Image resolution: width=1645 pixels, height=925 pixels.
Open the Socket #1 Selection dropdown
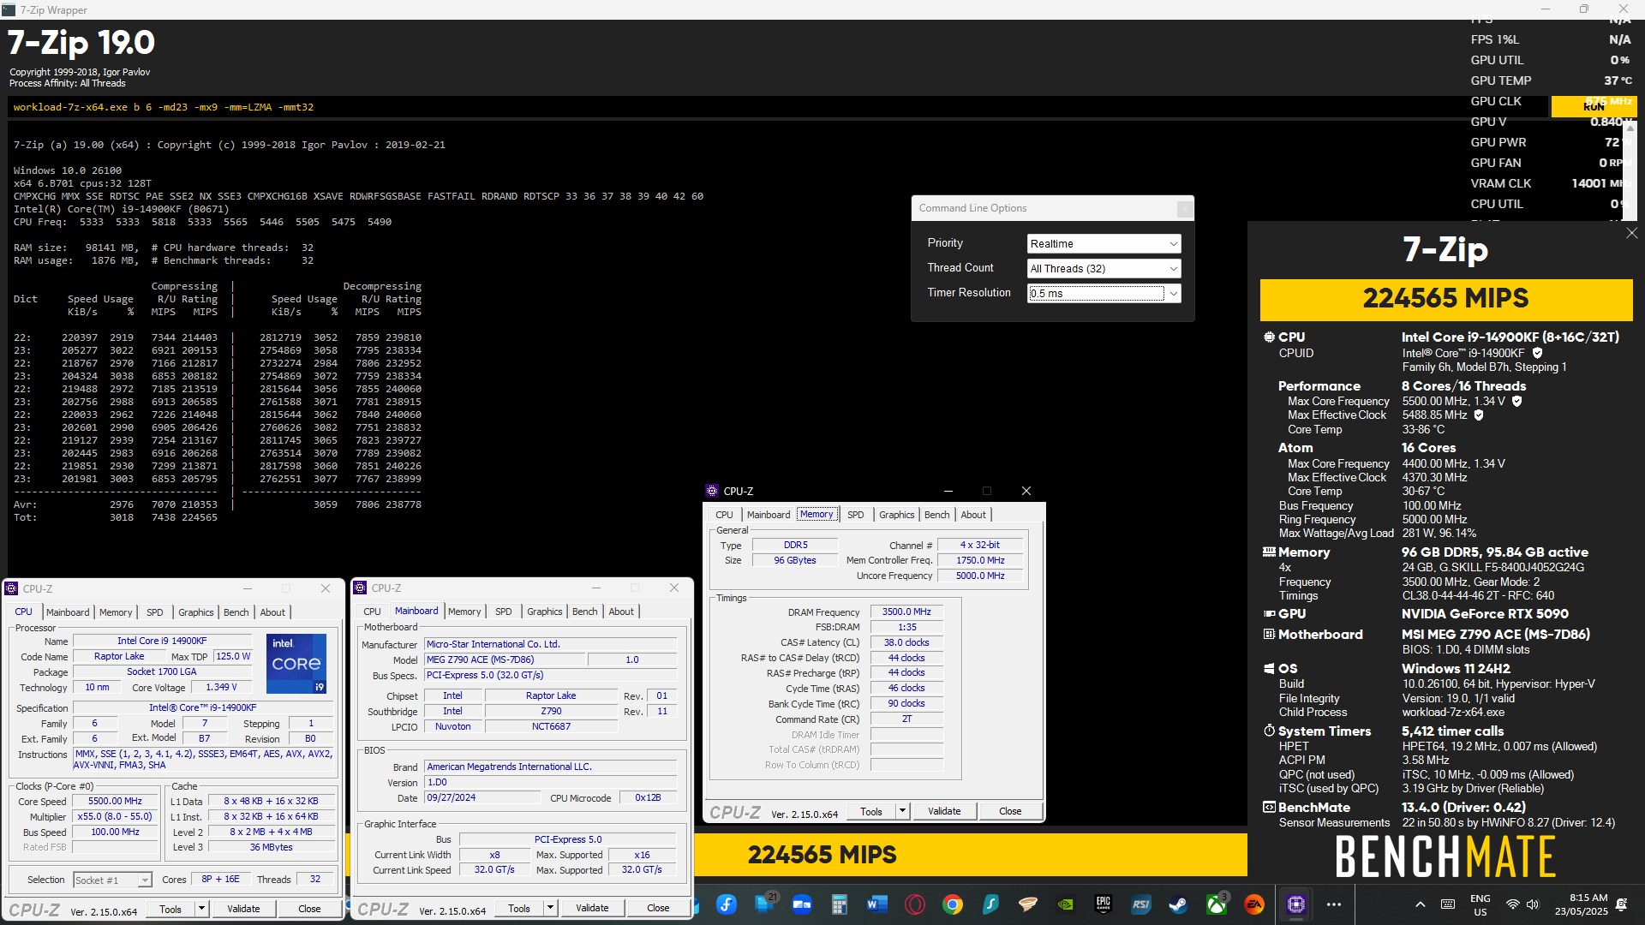(x=112, y=880)
